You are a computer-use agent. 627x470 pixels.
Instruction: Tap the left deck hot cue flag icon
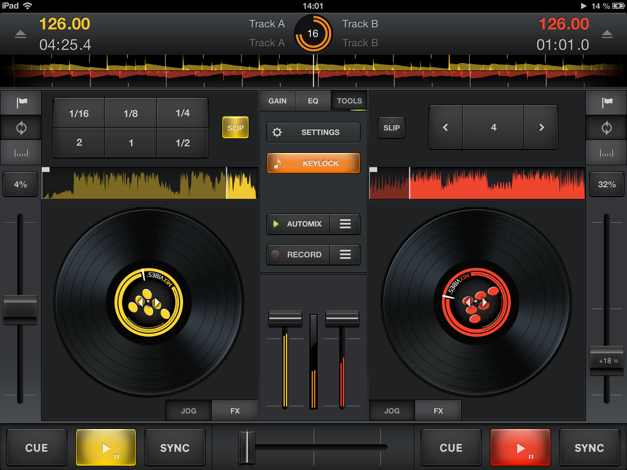tap(21, 103)
